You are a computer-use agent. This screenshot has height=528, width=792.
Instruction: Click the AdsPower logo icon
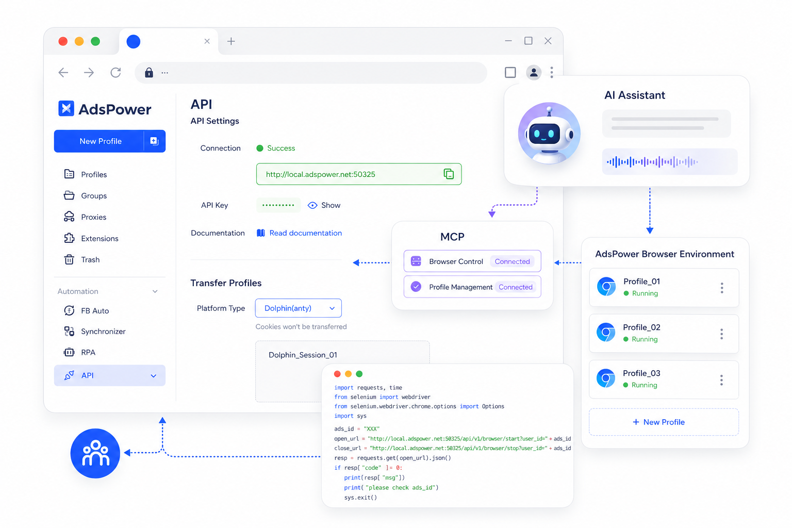point(66,108)
